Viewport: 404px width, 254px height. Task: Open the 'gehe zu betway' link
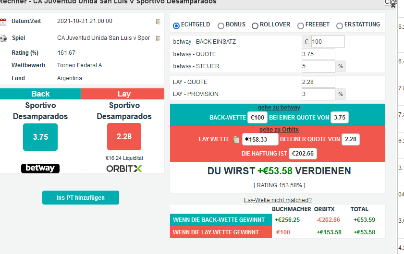point(279,108)
